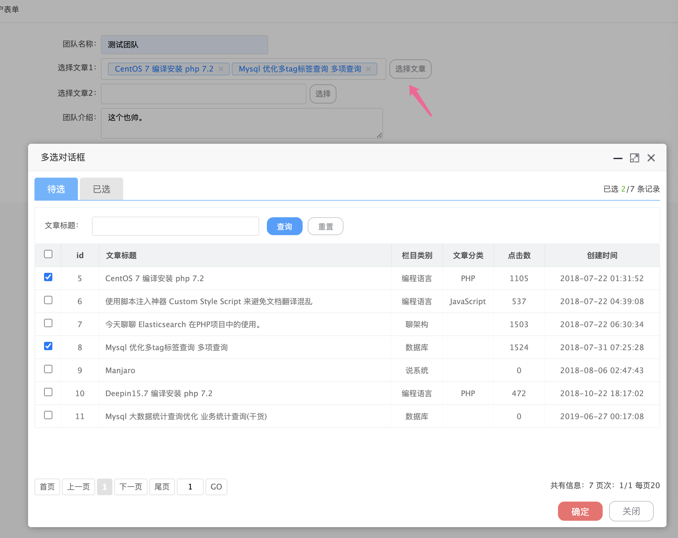Click the 聊架构 category cell
The height and width of the screenshot is (538, 678).
[x=417, y=324]
